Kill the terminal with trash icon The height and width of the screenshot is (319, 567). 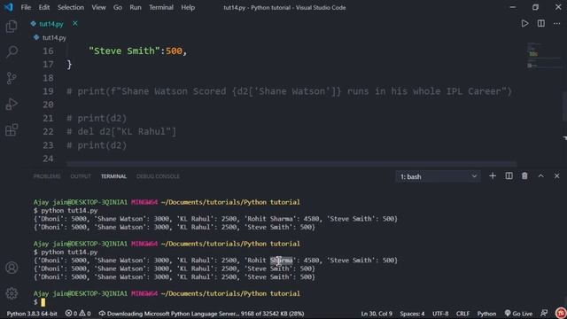pos(524,176)
